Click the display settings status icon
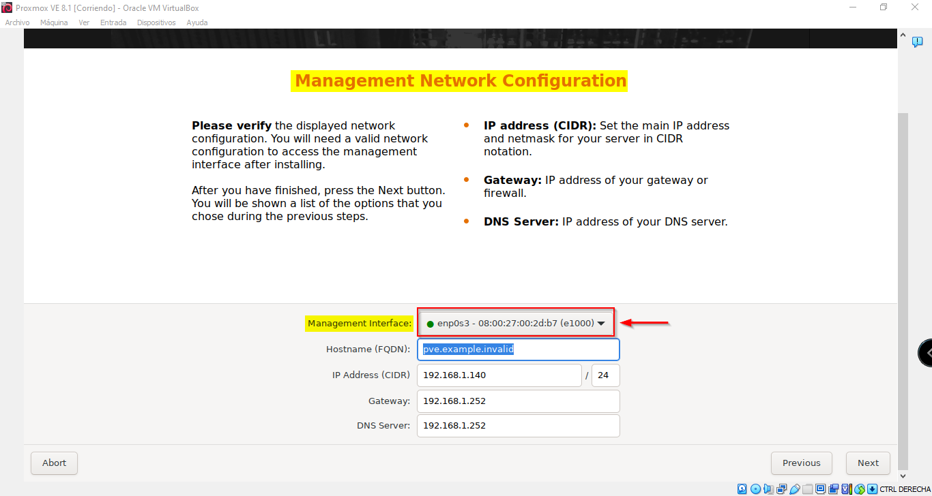 (821, 489)
